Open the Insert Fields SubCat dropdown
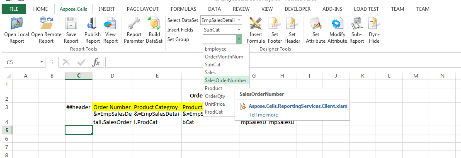This screenshot has width=461, height=158. pyautogui.click(x=239, y=30)
